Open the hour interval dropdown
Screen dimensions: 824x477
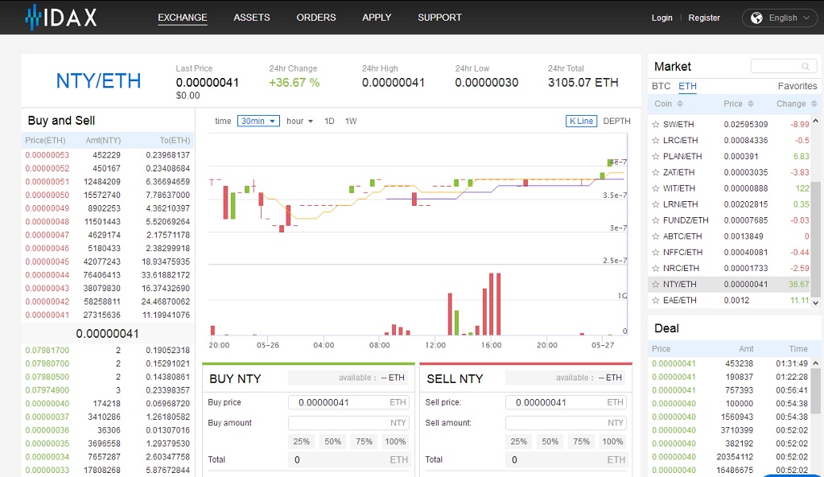click(299, 121)
